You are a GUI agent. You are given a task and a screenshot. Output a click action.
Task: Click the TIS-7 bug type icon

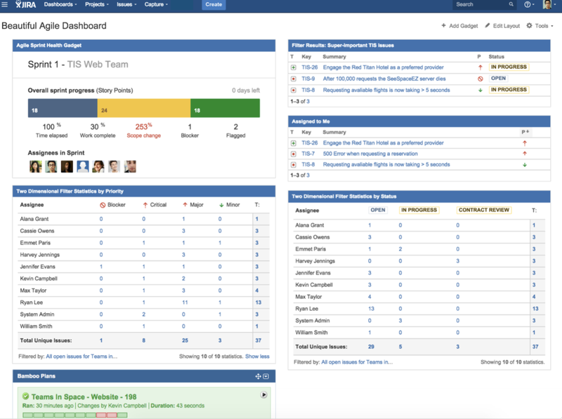pos(293,154)
